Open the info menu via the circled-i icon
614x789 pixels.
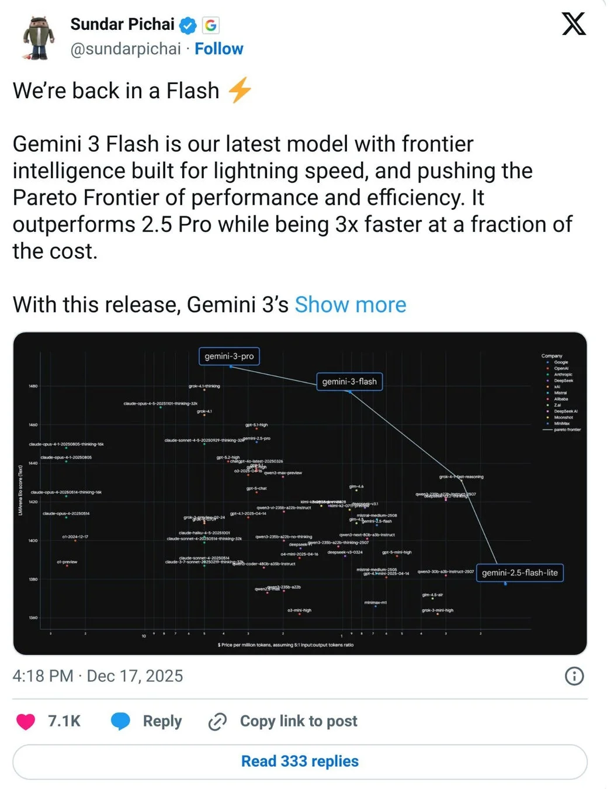[x=575, y=676]
